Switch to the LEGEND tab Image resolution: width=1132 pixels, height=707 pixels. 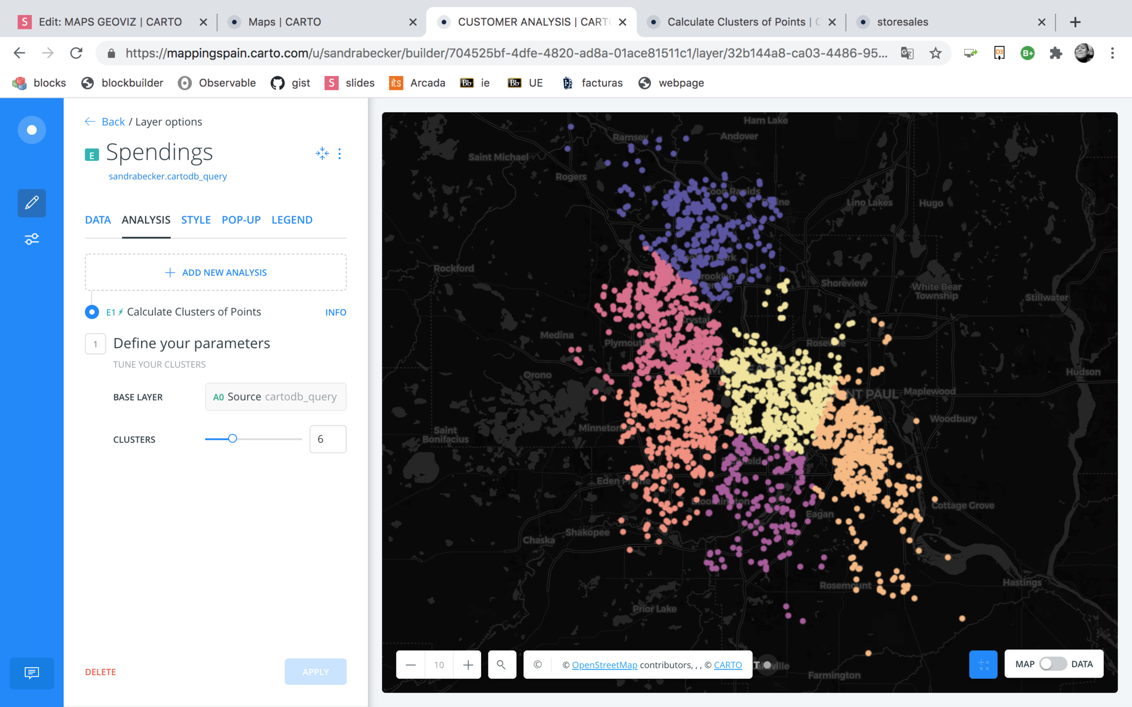click(x=292, y=220)
